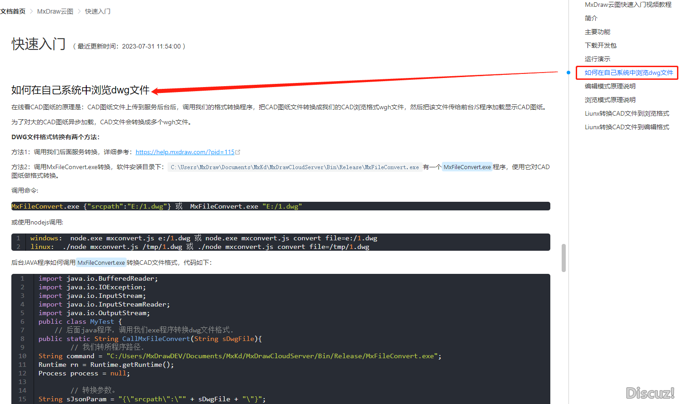Click the install path inline code text
The image size is (682, 404).
click(x=295, y=167)
